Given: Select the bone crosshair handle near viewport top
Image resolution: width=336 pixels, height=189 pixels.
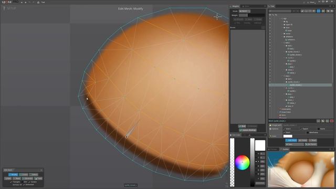Looking at the screenshot, I should (217, 17).
